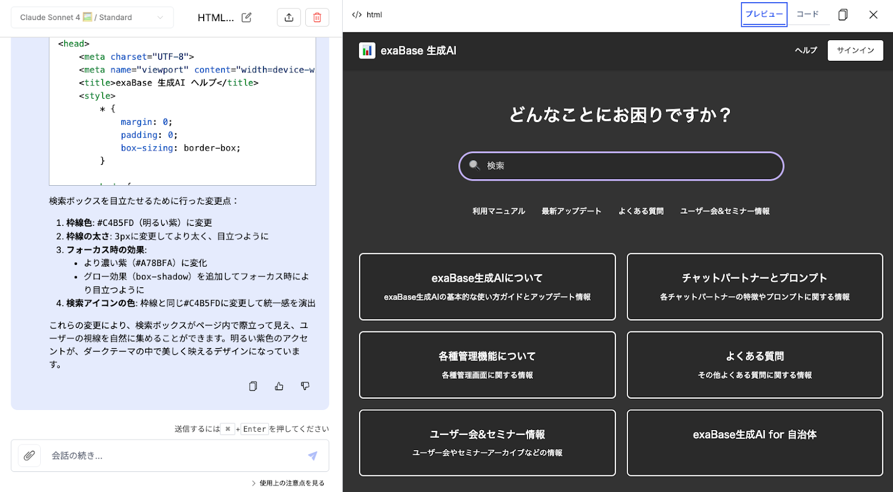Open the ユーザー会&セミナー情報 card
Screen dimensions: 893x492
point(487,443)
